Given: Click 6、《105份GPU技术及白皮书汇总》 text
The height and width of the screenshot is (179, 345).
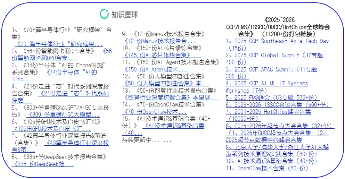Looking at the screenshot, I should coord(57,122).
